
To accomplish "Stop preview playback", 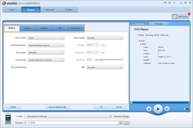I will coord(149,109).
